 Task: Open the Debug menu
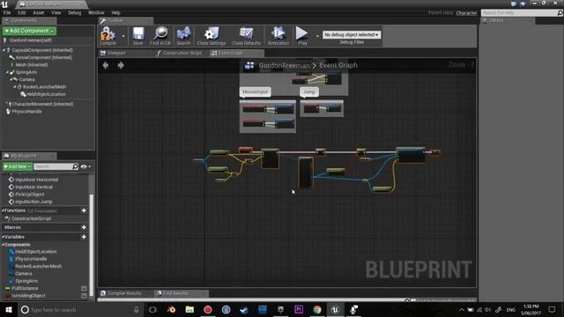click(x=74, y=12)
